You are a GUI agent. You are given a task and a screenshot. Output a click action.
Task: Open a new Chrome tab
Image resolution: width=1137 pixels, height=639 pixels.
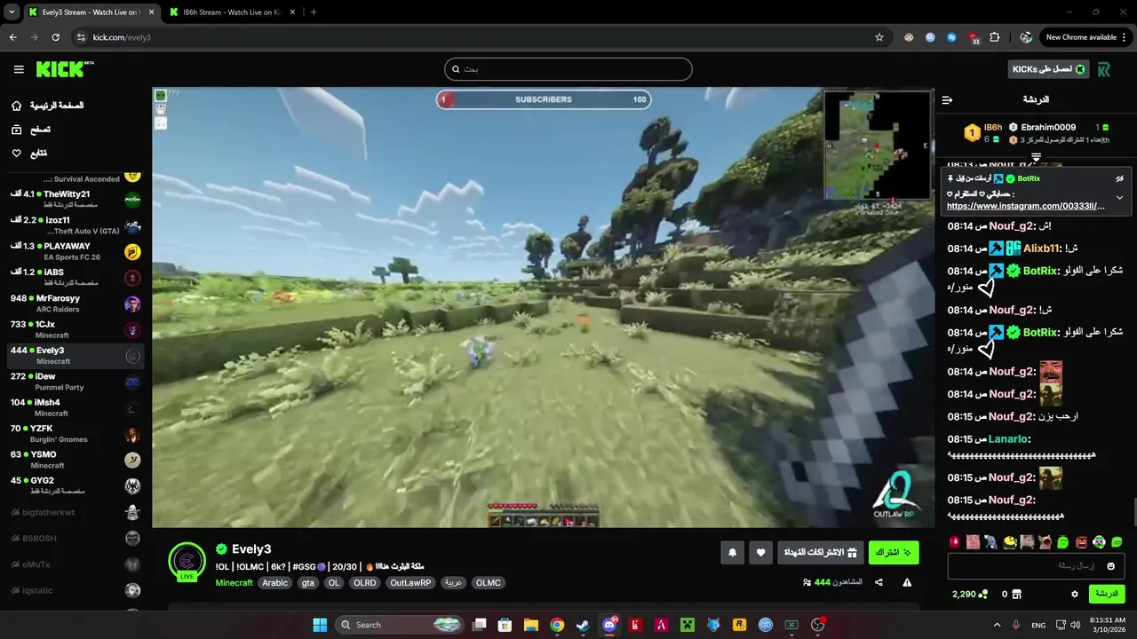pos(314,12)
